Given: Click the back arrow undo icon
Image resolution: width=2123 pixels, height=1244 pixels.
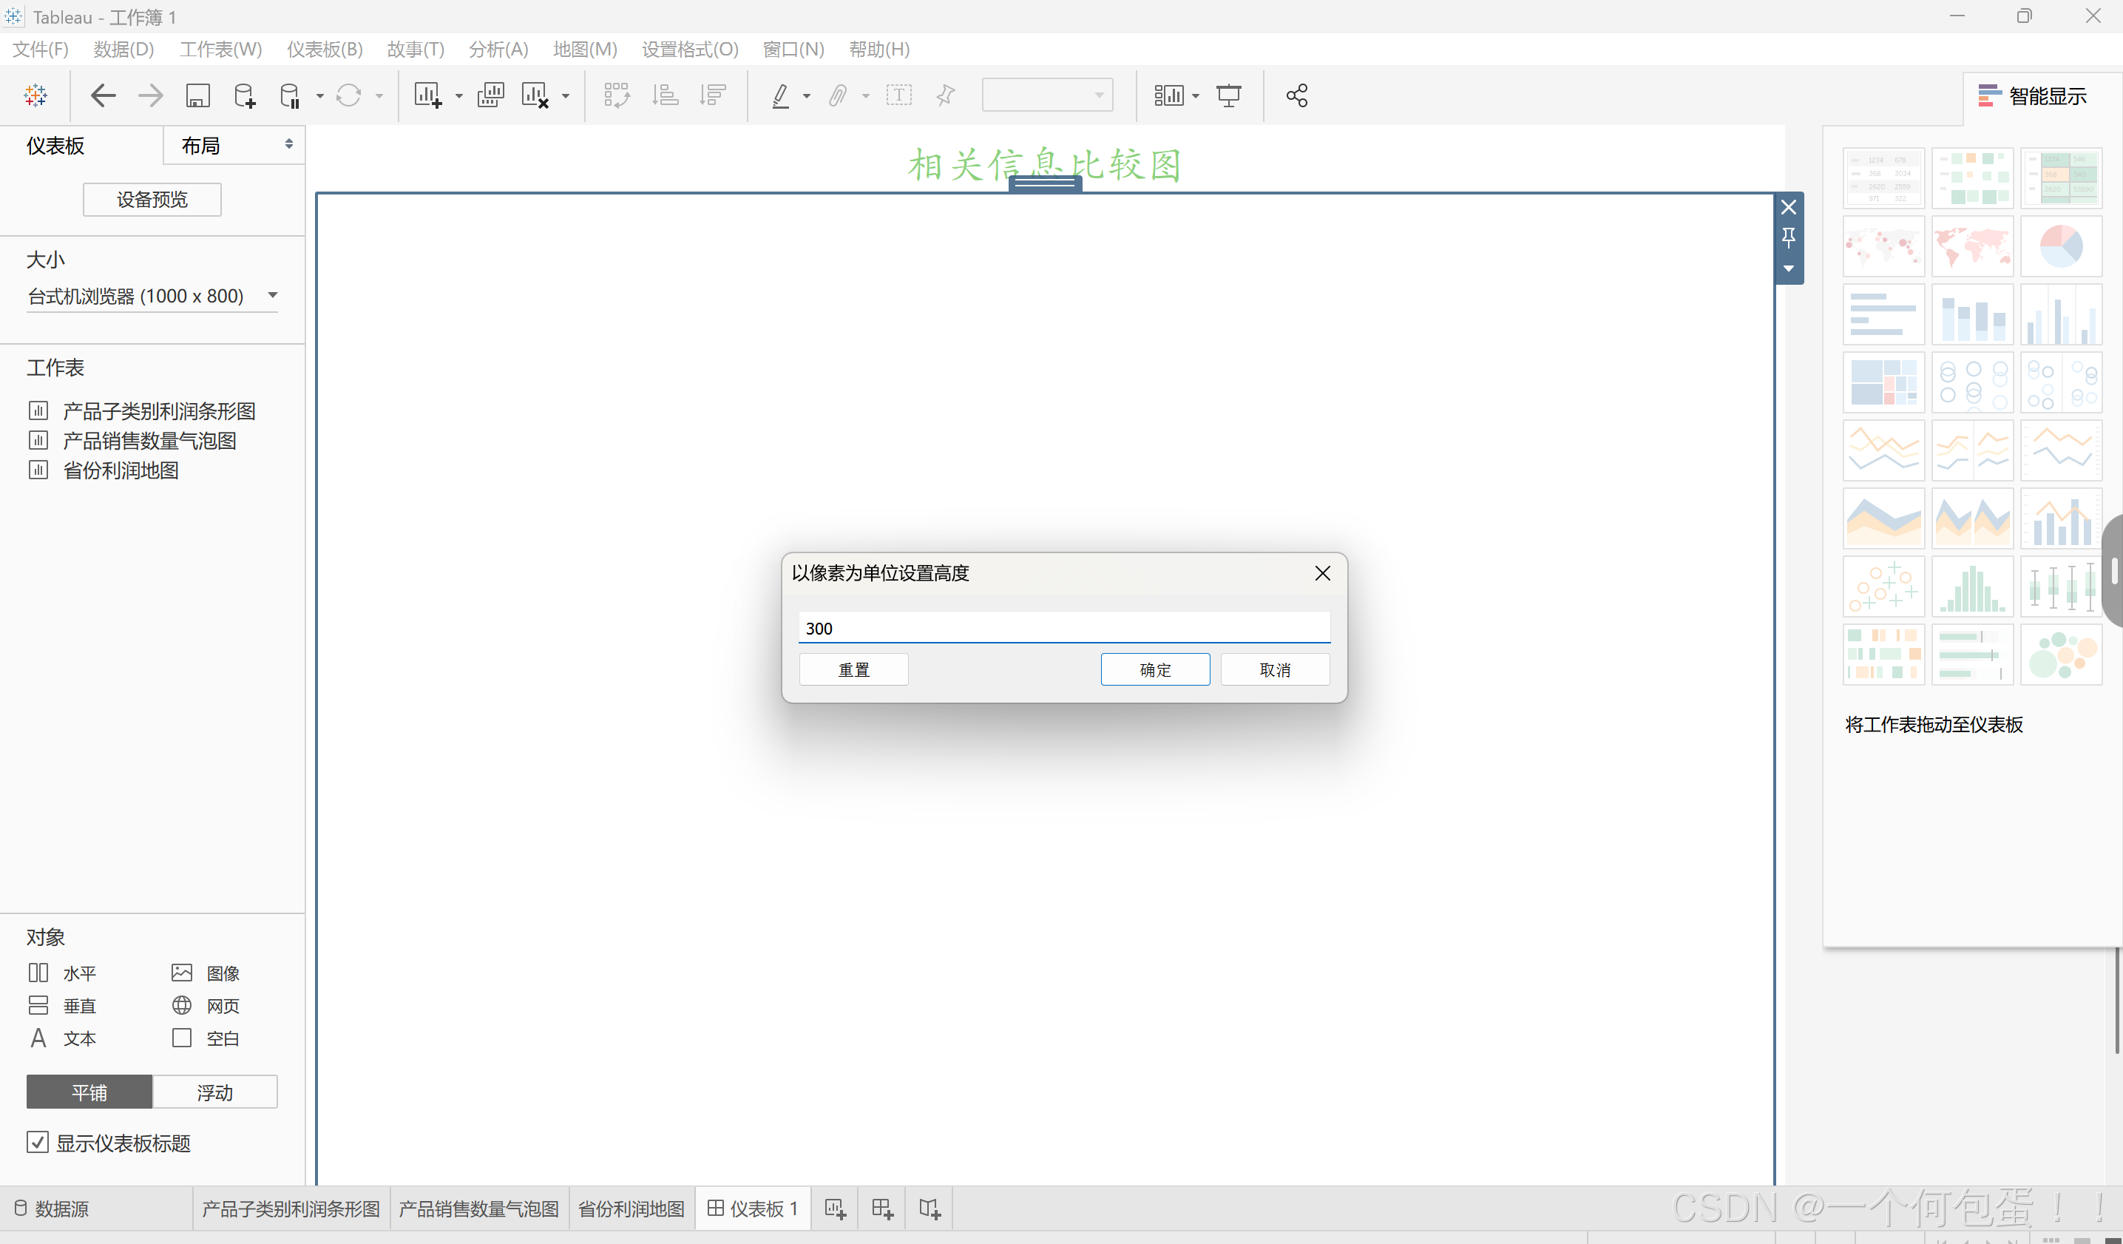Looking at the screenshot, I should point(103,95).
